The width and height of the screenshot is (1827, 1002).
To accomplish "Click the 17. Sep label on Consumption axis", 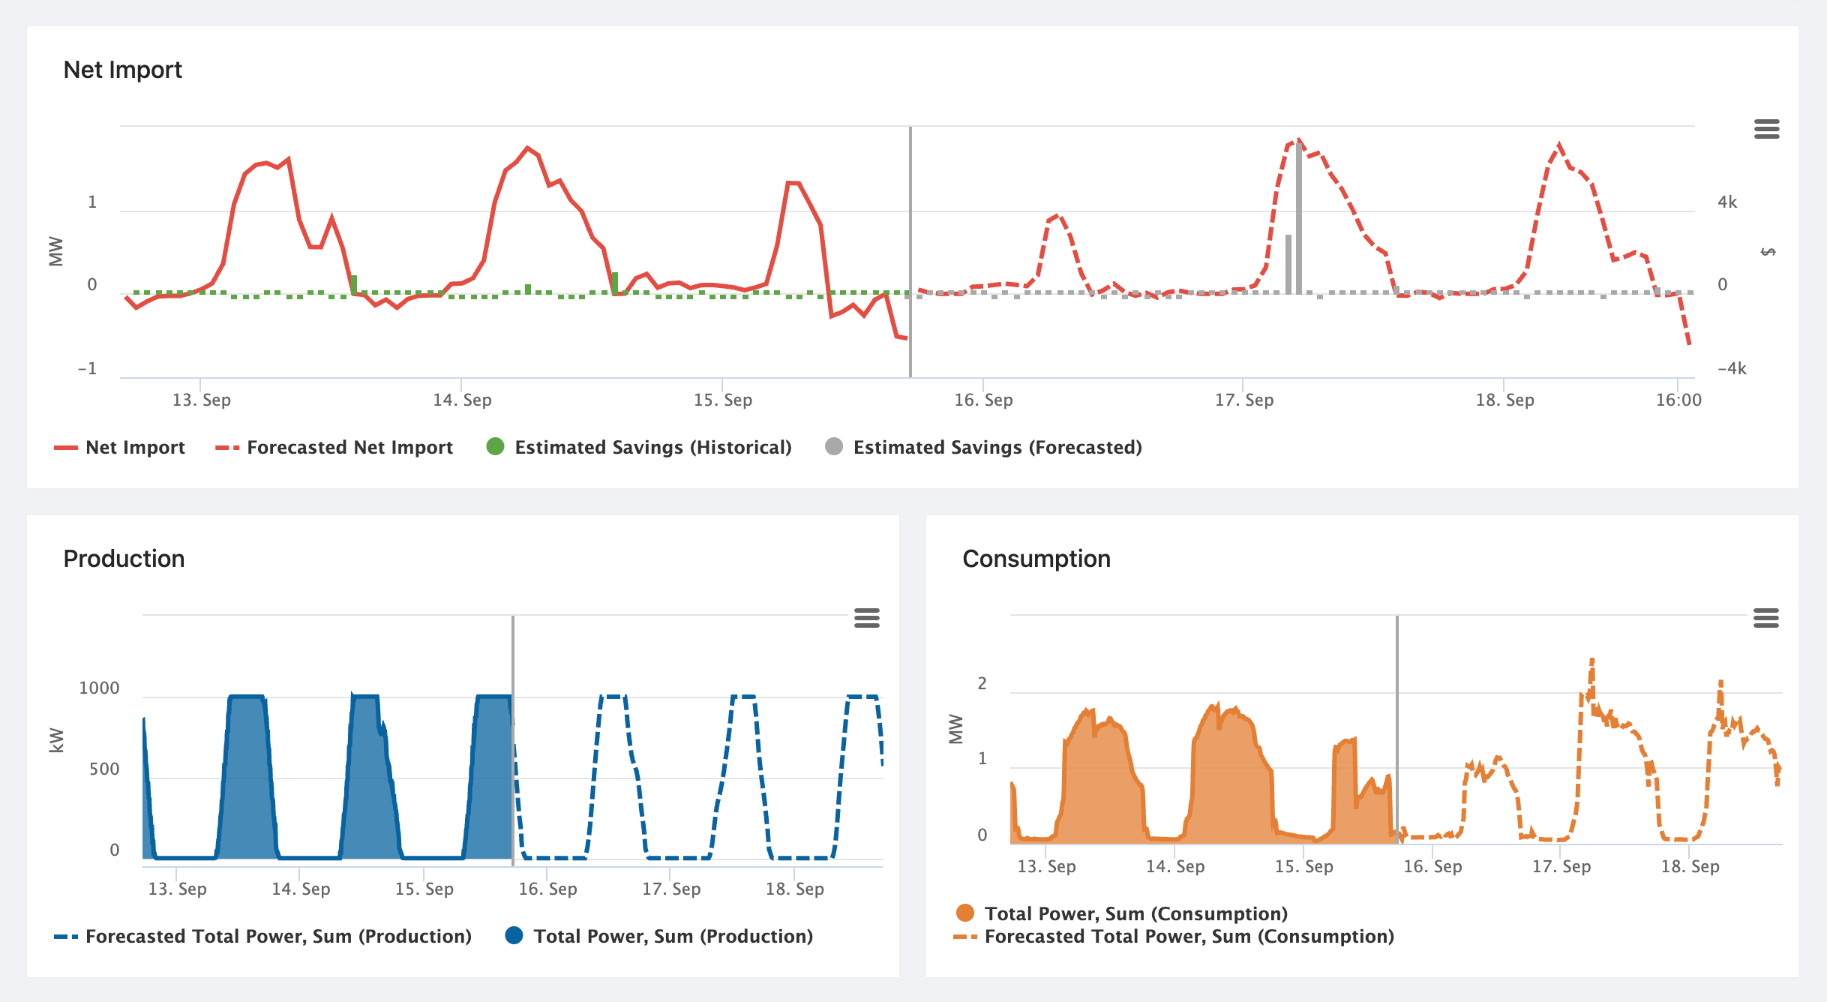I will [1561, 866].
